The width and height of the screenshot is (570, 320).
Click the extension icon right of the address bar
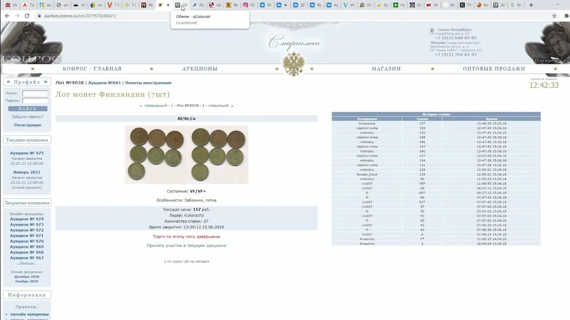click(566, 15)
